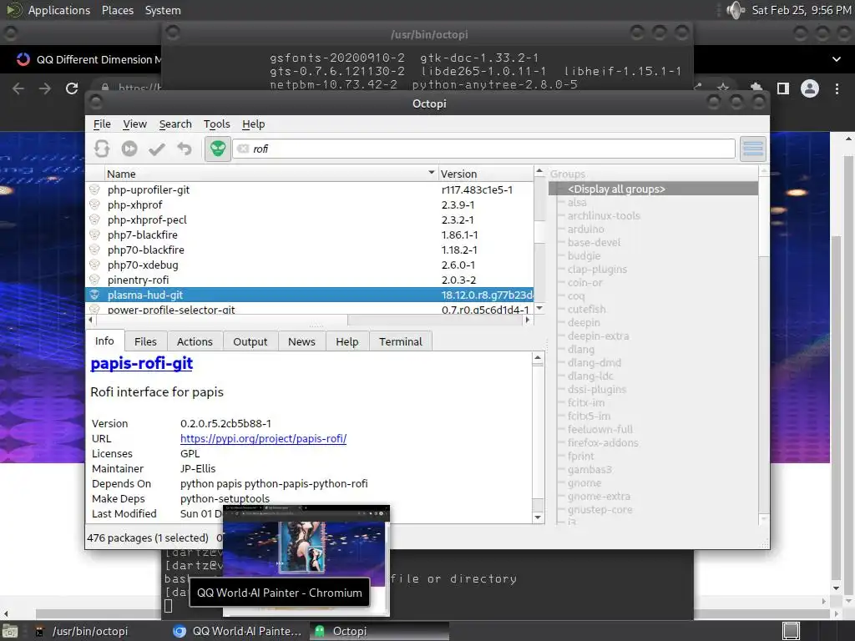Switch to the Help tab
855x641 pixels.
(347, 341)
